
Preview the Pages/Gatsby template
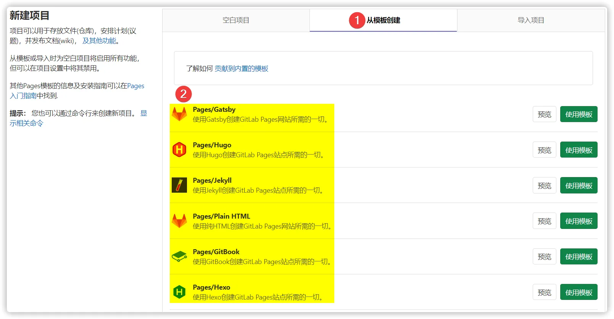[x=544, y=114]
